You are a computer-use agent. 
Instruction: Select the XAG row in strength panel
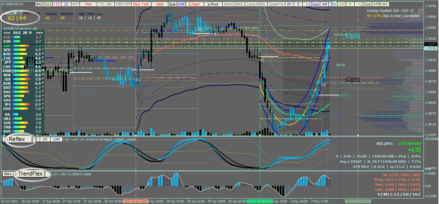coord(23,92)
